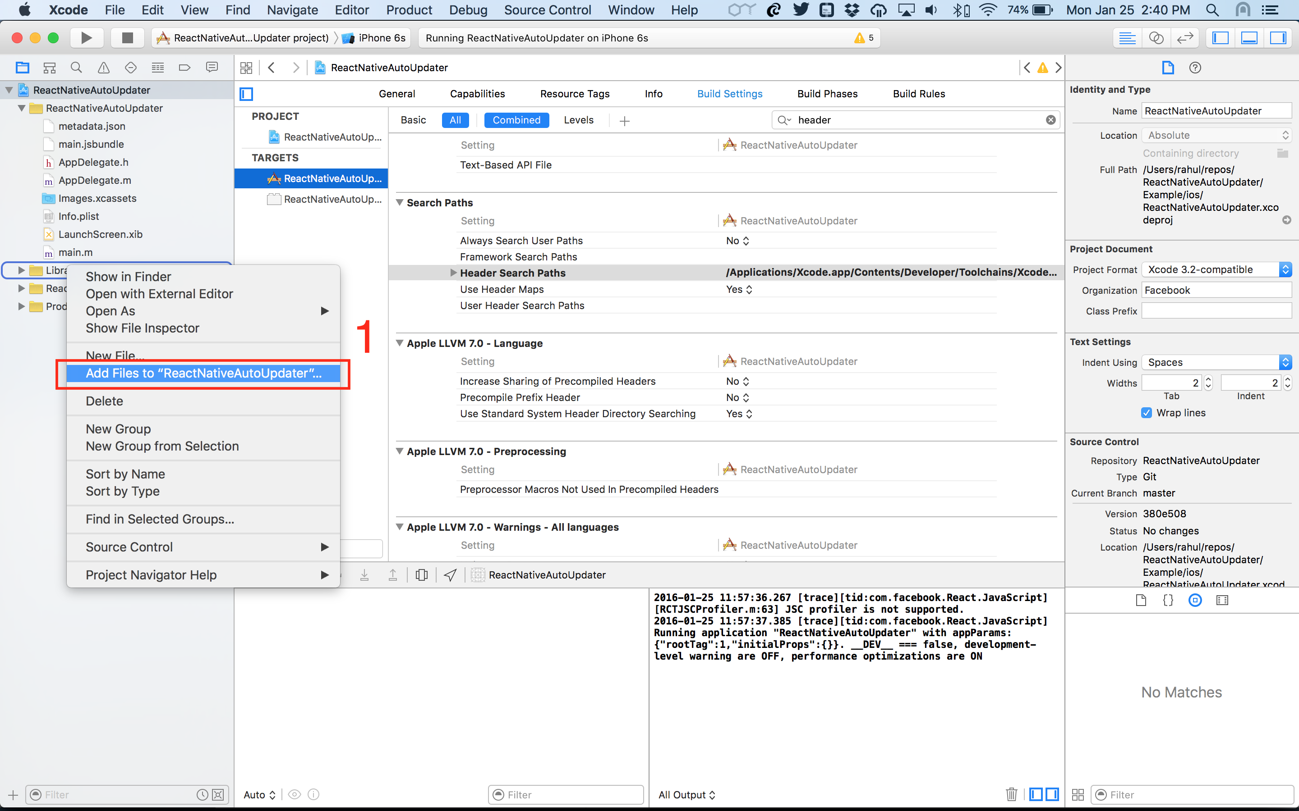The width and height of the screenshot is (1299, 811).
Task: Hide the right Utilities panel
Action: [x=1278, y=37]
